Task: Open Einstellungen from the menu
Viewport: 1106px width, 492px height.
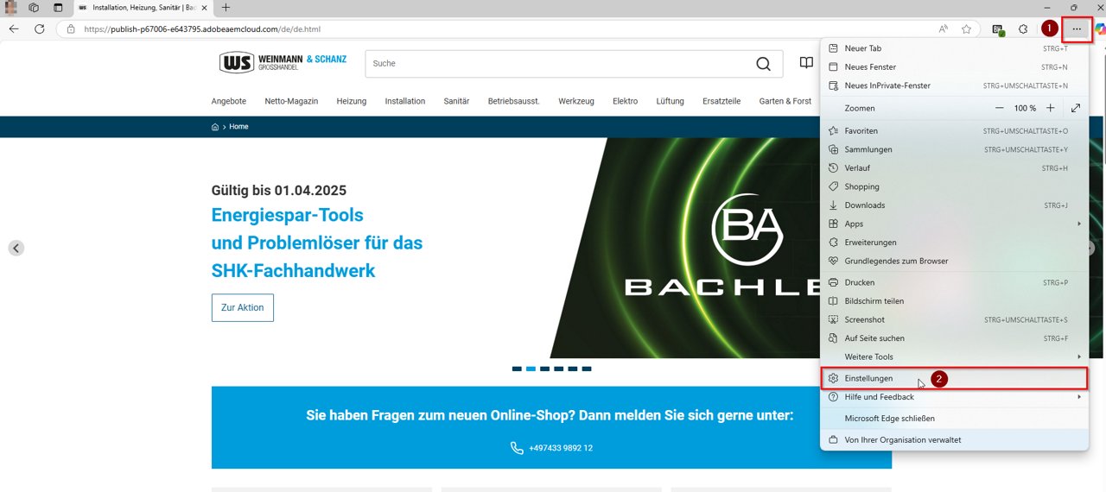Action: click(868, 378)
